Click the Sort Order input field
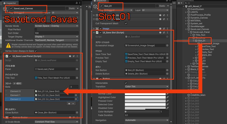This screenshot has height=124, width=227. click(56, 33)
